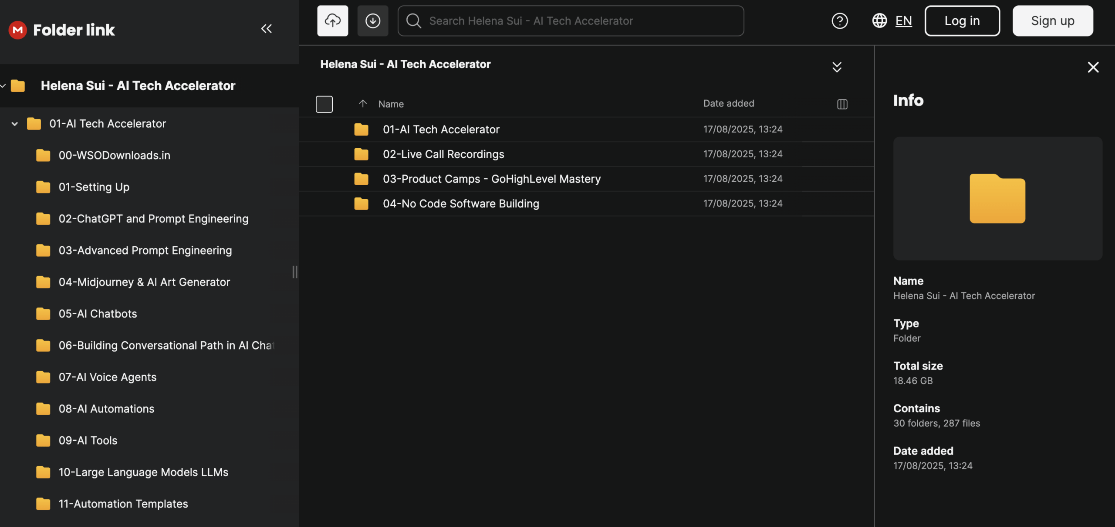
Task: Tick the select-all checkbox
Action: (x=324, y=104)
